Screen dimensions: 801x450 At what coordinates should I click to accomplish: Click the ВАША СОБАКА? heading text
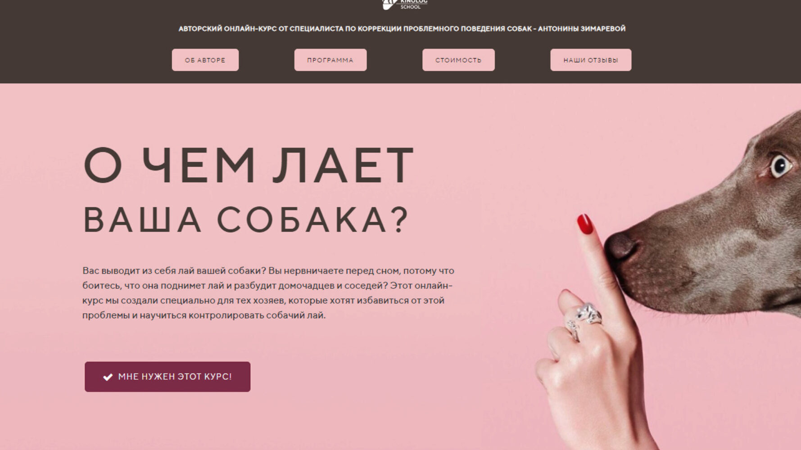coord(246,220)
